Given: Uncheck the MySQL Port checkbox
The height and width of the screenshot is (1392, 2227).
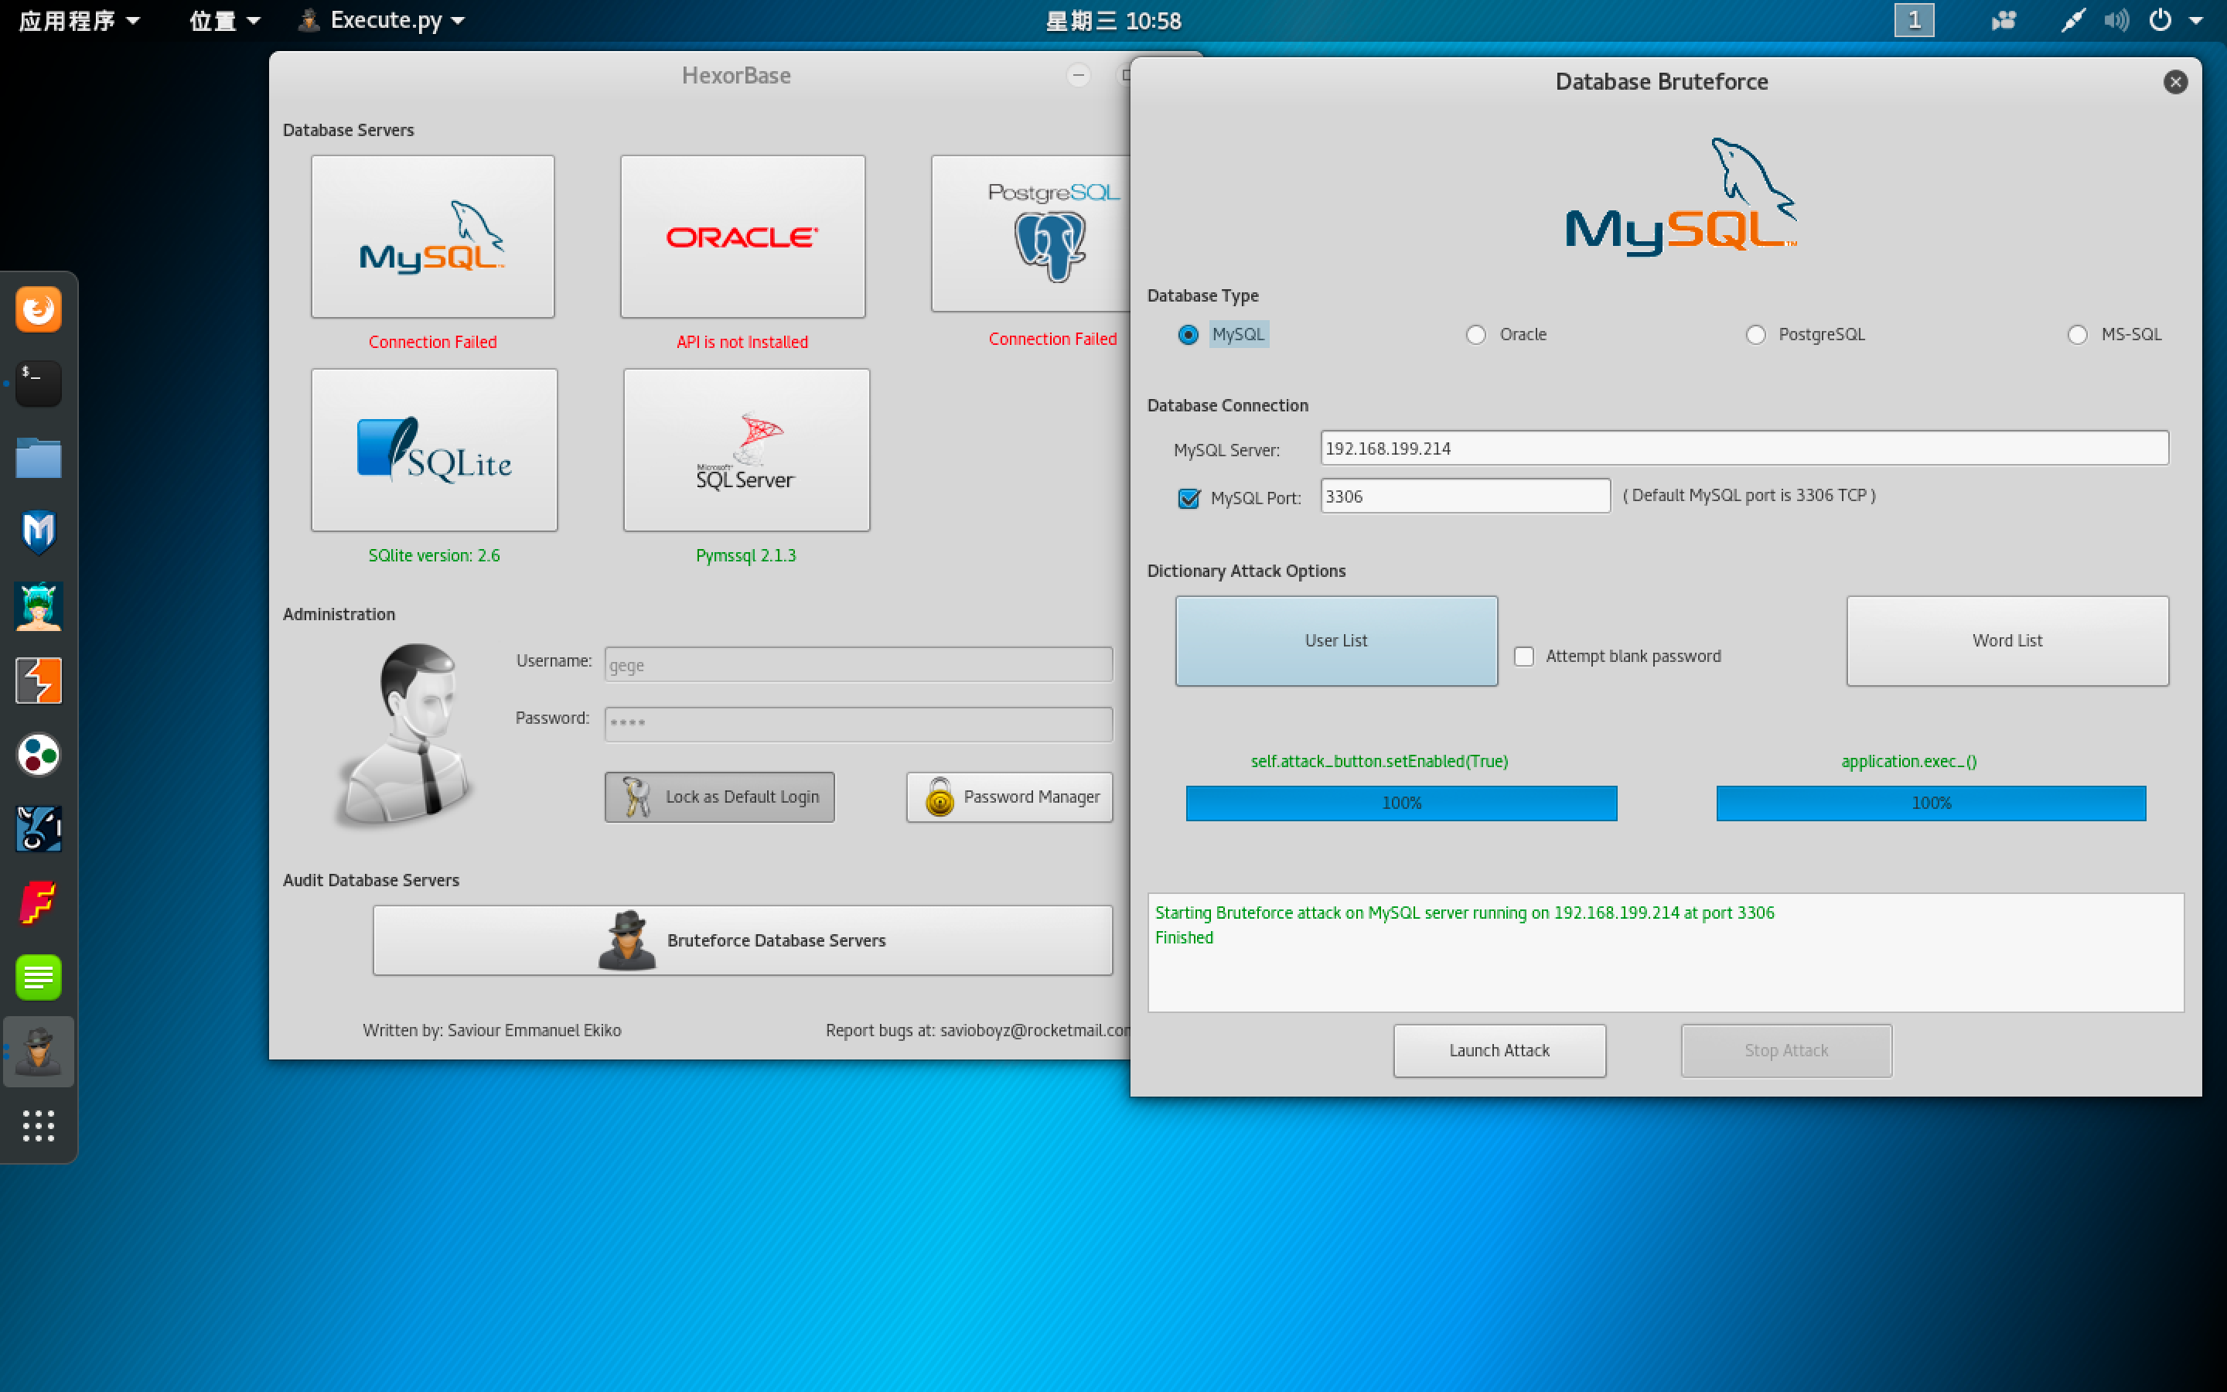Looking at the screenshot, I should [x=1189, y=498].
